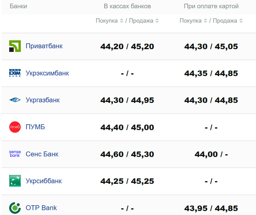Click the Privatbank green logo icon
The width and height of the screenshot is (256, 215).
point(15,46)
